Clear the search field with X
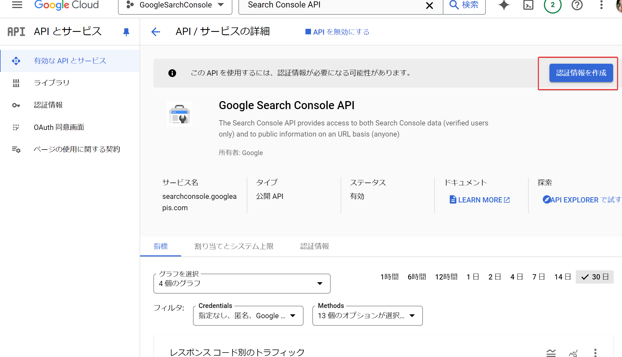 click(430, 5)
